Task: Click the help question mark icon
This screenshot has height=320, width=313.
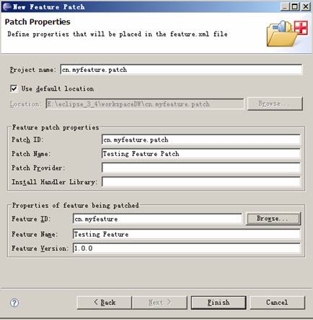Action: pyautogui.click(x=14, y=303)
